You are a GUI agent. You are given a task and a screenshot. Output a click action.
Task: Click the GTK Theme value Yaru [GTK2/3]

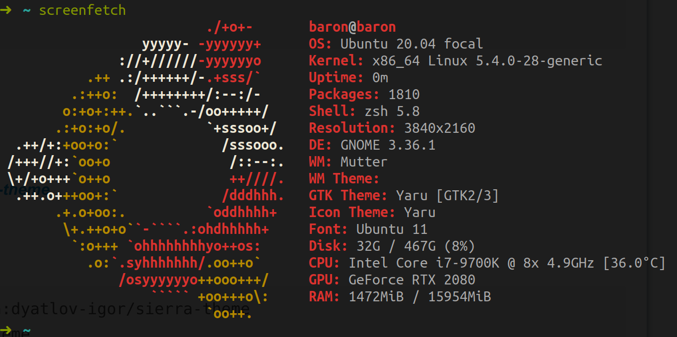point(448,196)
